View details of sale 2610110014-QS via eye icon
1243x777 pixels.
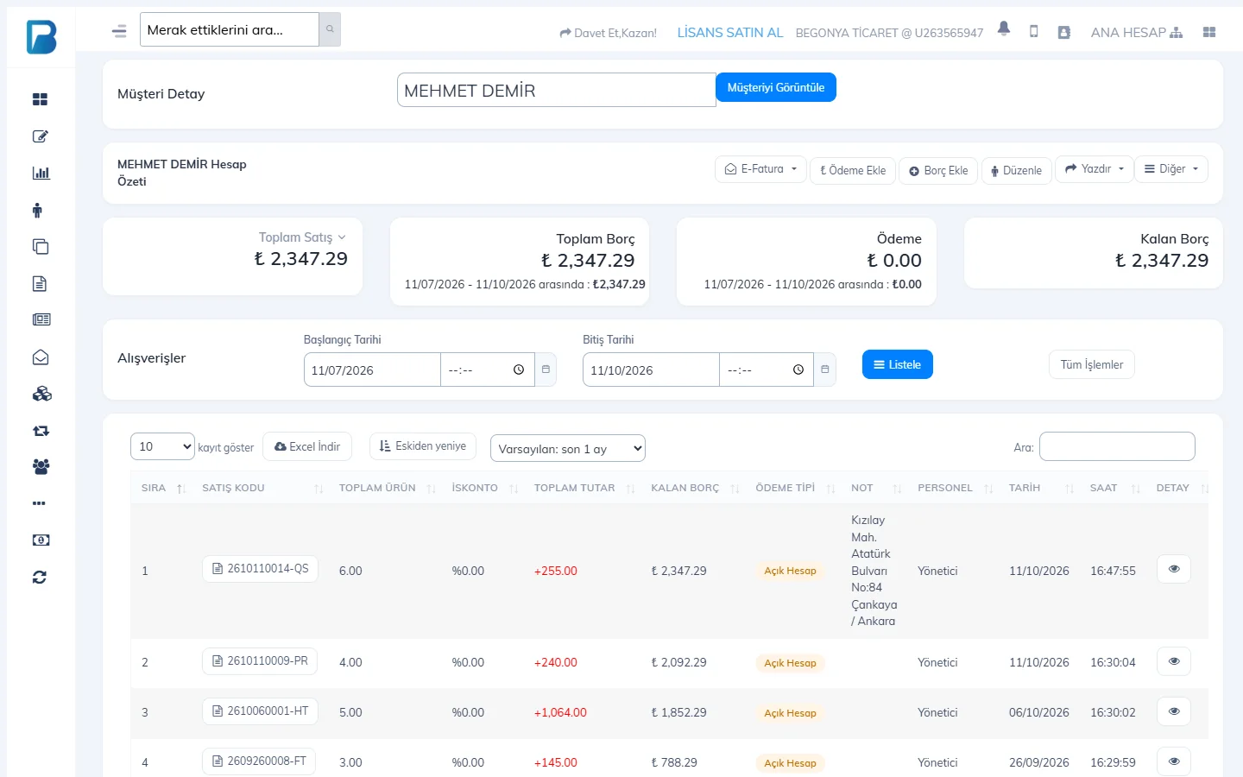[x=1173, y=569]
